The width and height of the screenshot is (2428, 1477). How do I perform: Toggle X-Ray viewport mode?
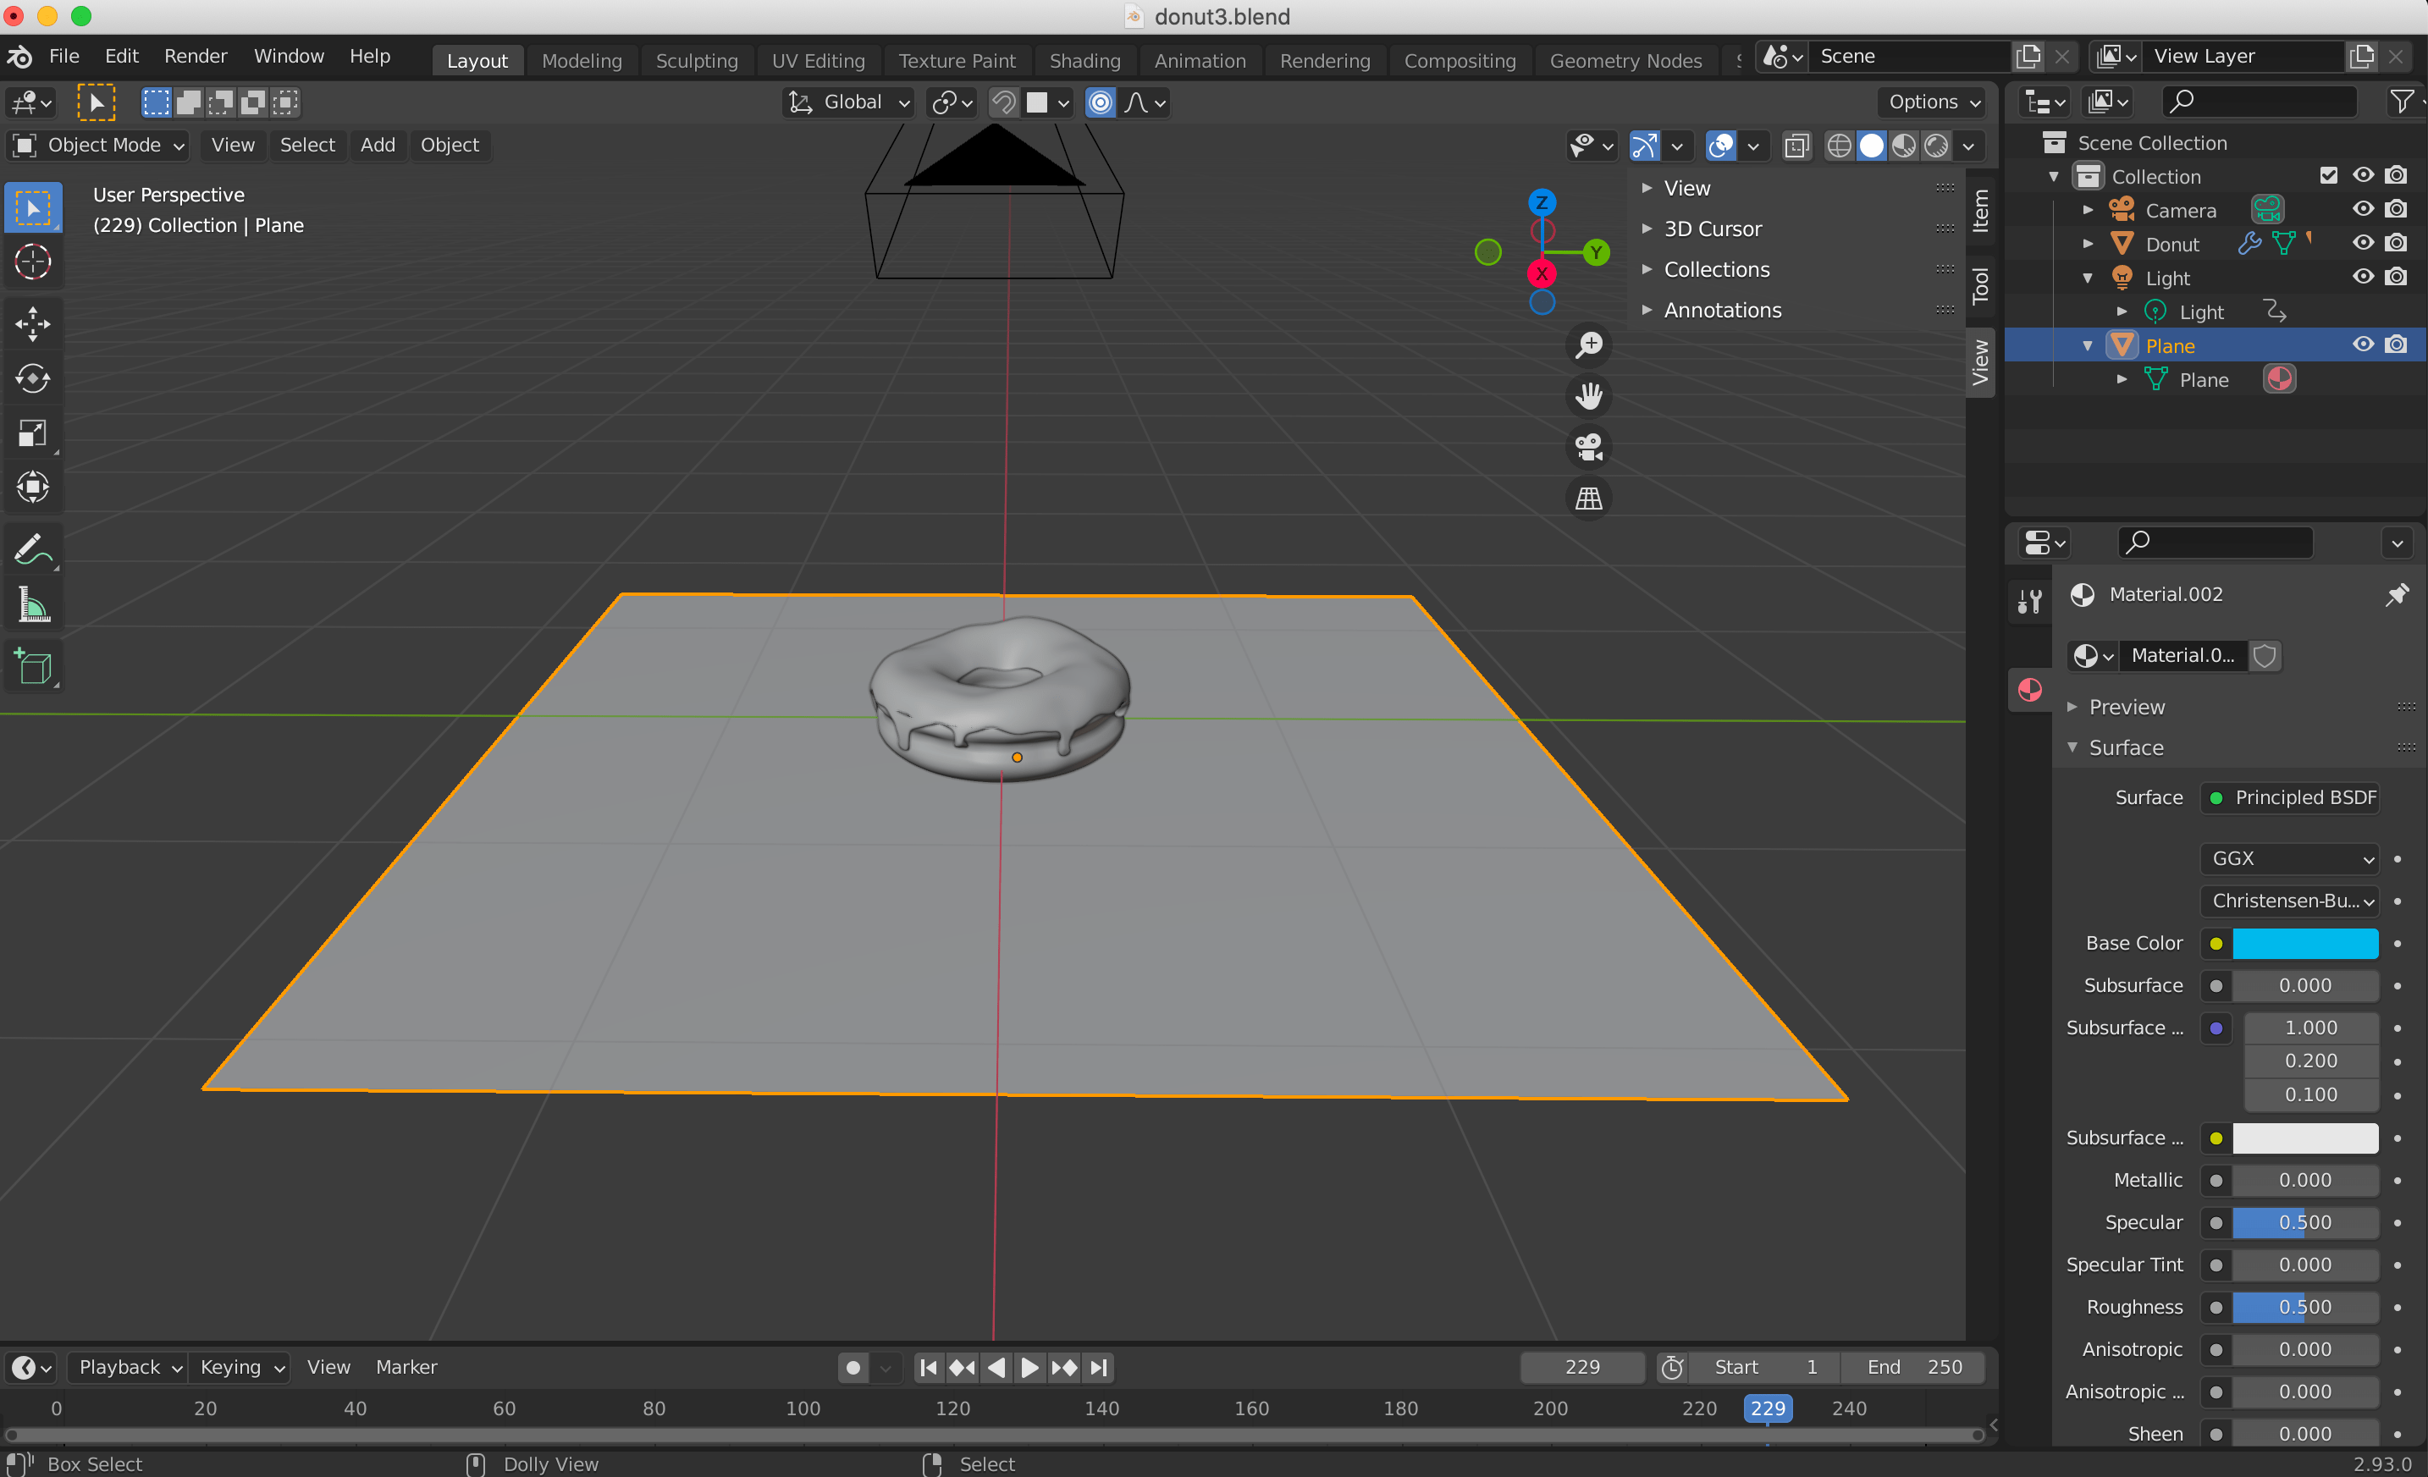pyautogui.click(x=1796, y=145)
